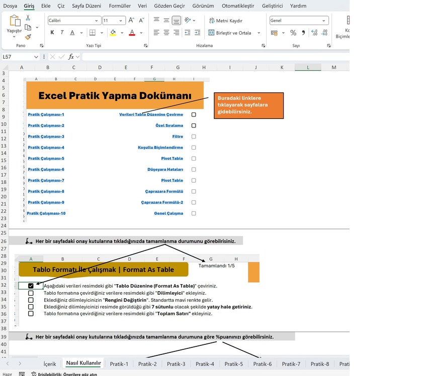The width and height of the screenshot is (424, 376).
Task: Expand Birleştir ve Ortala options arrow
Action: pyautogui.click(x=259, y=33)
